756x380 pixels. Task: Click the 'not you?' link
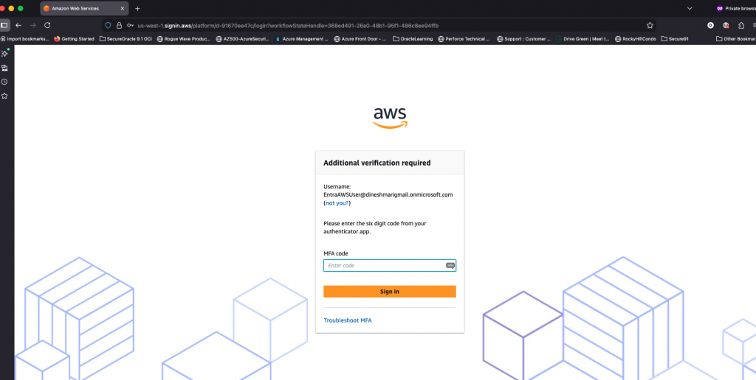point(337,203)
